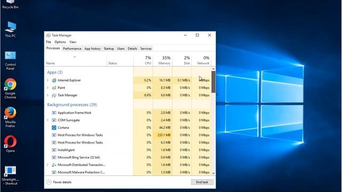Select the Google Chrome desktop shortcut
Image resolution: width=342 pixels, height=192 pixels.
(x=10, y=89)
